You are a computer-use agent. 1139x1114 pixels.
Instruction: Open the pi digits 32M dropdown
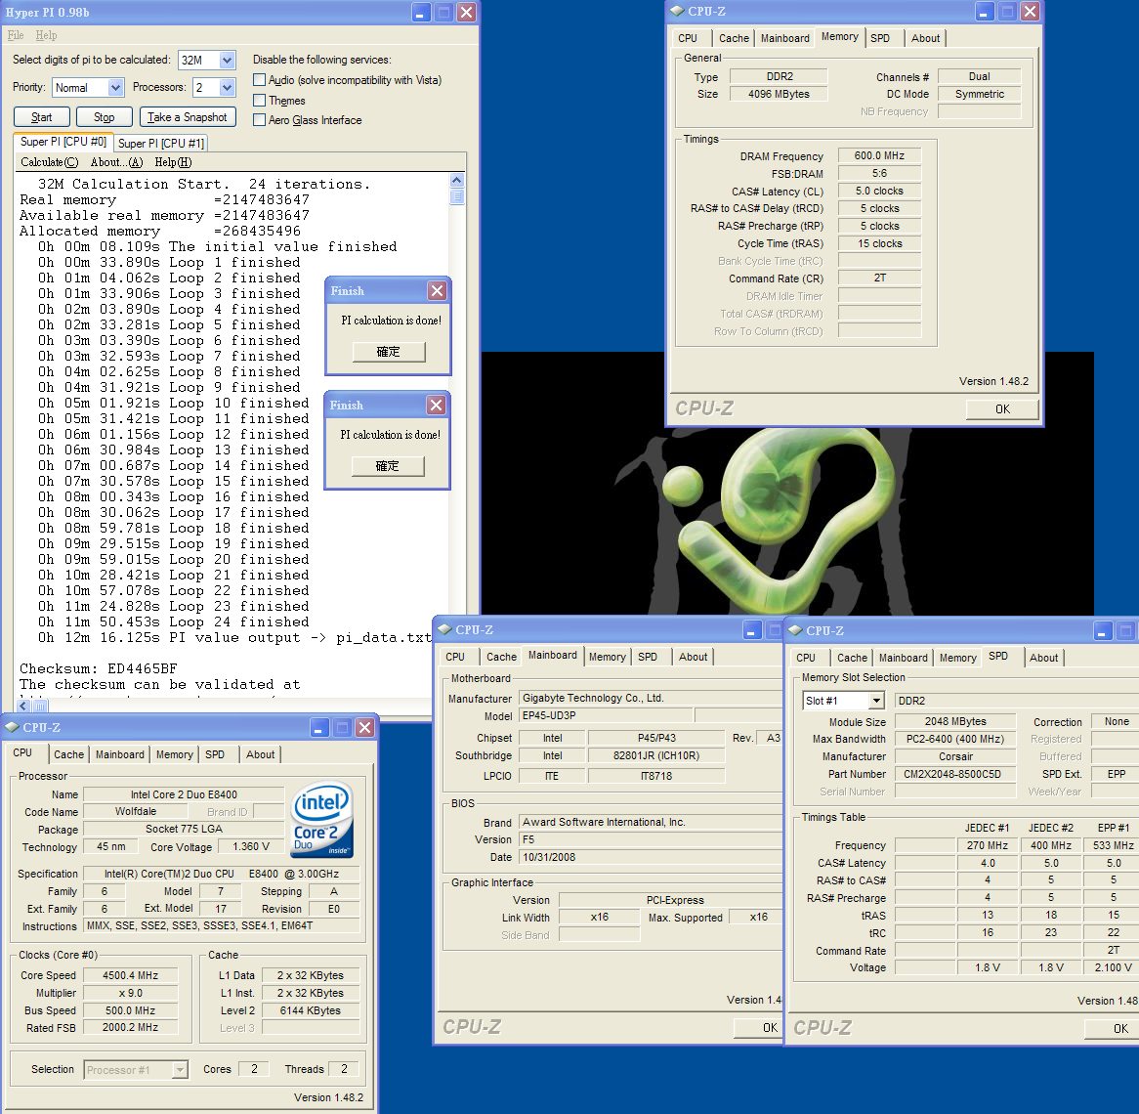point(227,60)
